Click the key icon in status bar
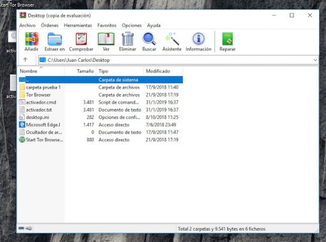 (29, 229)
